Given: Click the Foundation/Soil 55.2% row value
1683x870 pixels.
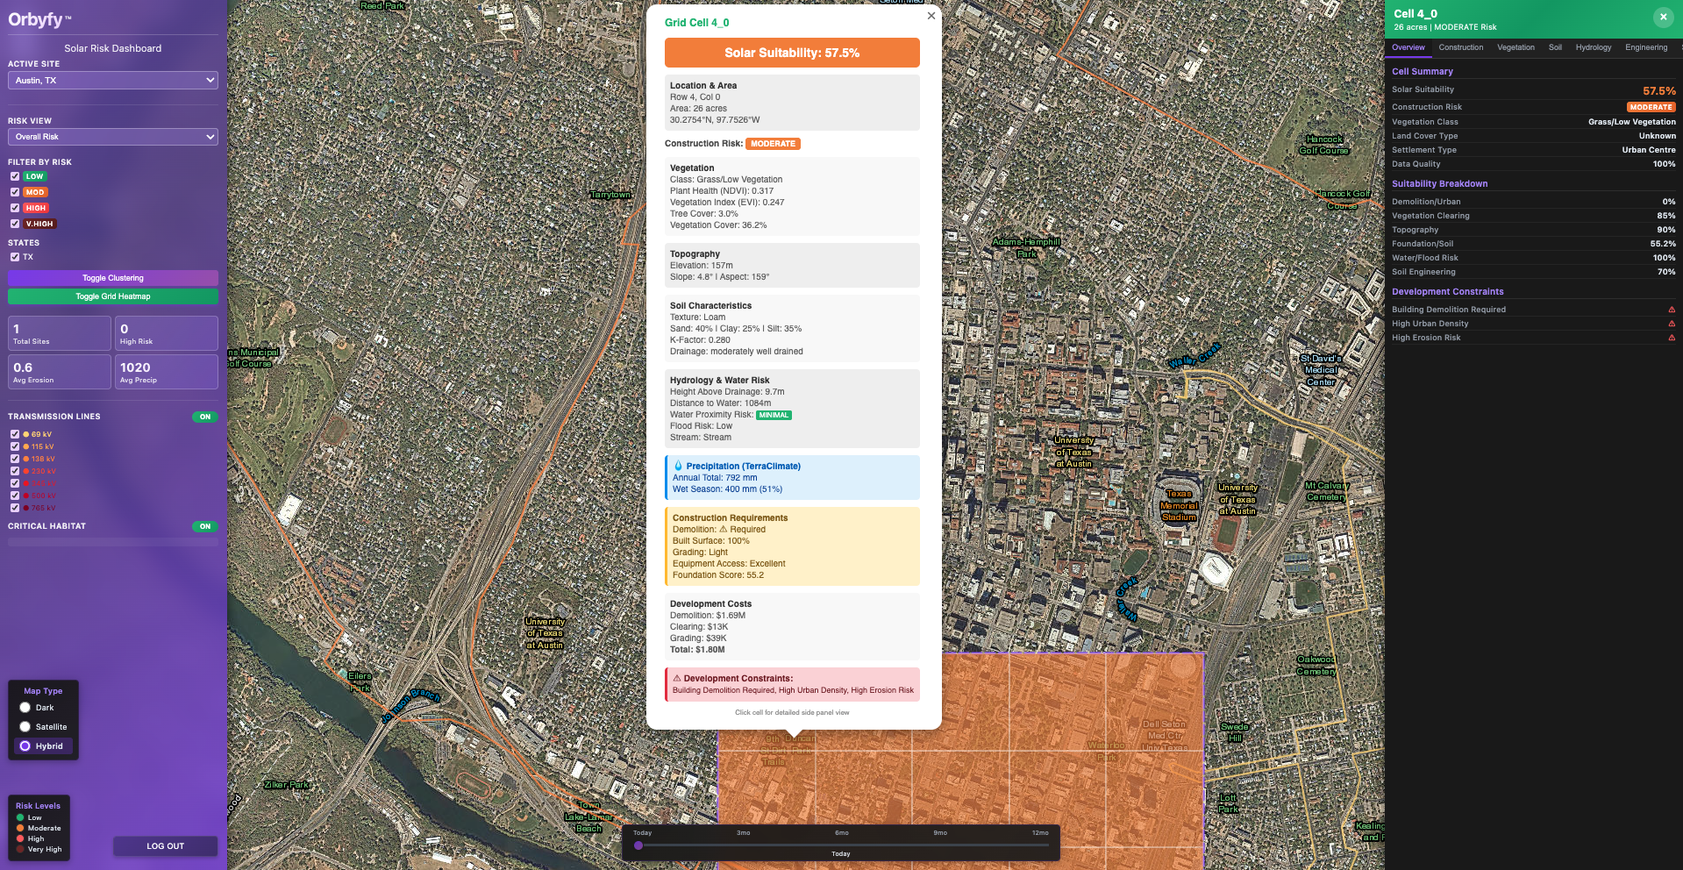Looking at the screenshot, I should point(1663,244).
